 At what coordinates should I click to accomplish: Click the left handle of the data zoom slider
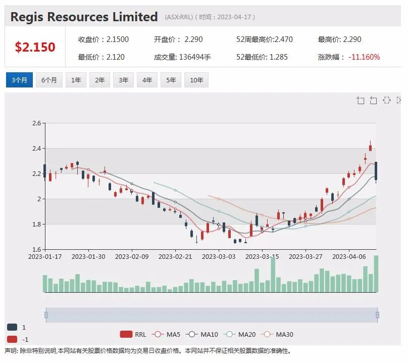(46, 315)
